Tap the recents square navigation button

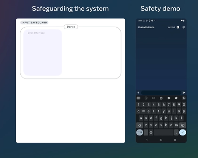click(x=175, y=140)
